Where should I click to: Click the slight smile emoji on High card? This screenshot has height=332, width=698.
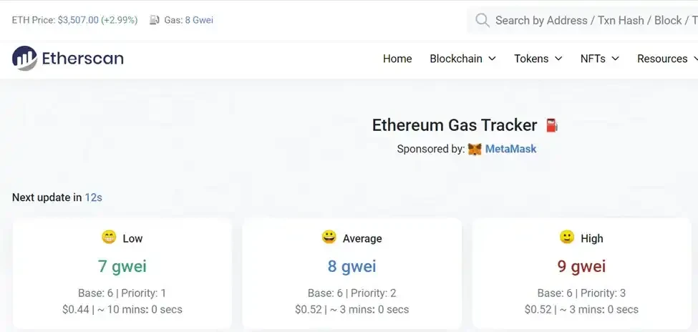coord(567,238)
